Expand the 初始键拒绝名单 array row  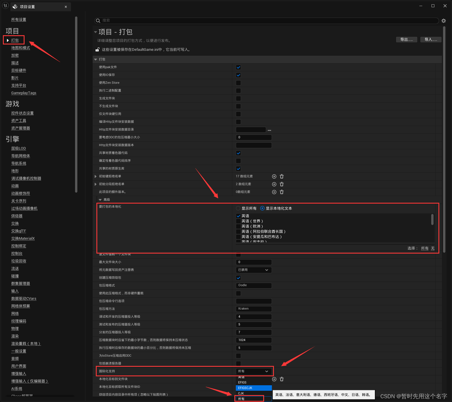coord(96,176)
